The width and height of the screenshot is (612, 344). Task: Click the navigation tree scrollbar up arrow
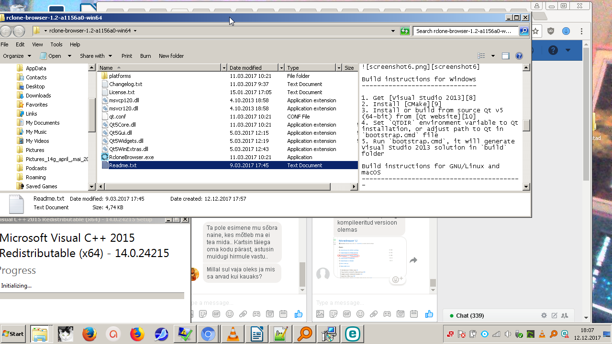click(92, 68)
